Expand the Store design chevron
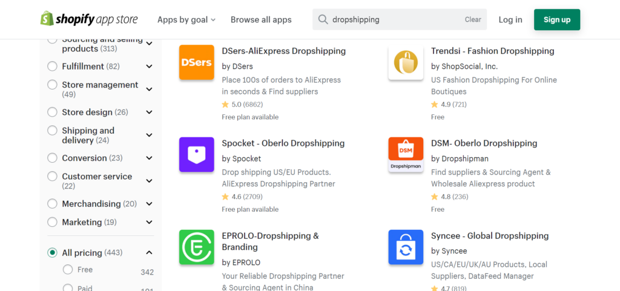 149,112
